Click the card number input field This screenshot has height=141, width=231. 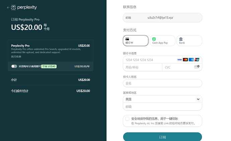pyautogui.click(x=162, y=60)
